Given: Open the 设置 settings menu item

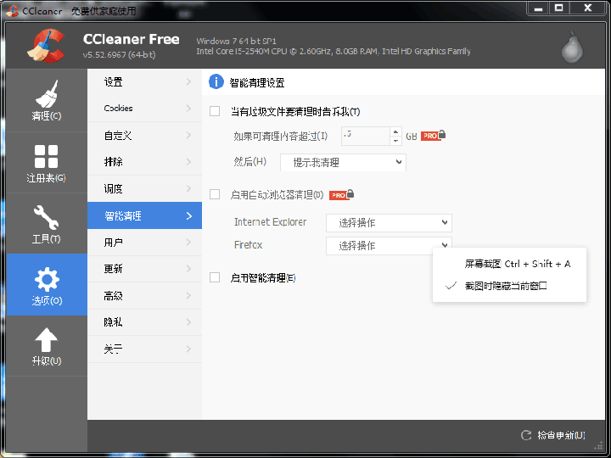Looking at the screenshot, I should click(144, 81).
